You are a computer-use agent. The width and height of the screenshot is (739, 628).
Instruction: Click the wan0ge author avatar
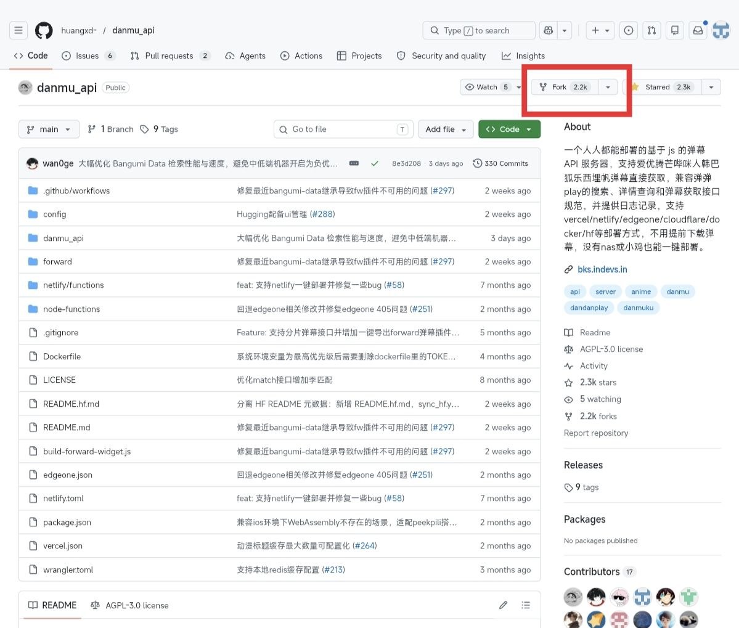click(x=33, y=163)
